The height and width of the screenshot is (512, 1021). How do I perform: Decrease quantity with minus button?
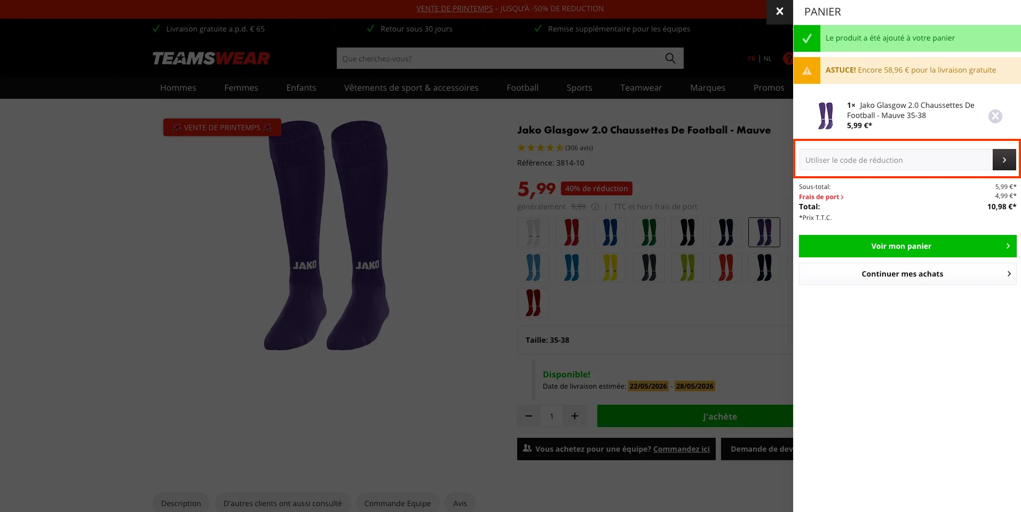(x=528, y=416)
